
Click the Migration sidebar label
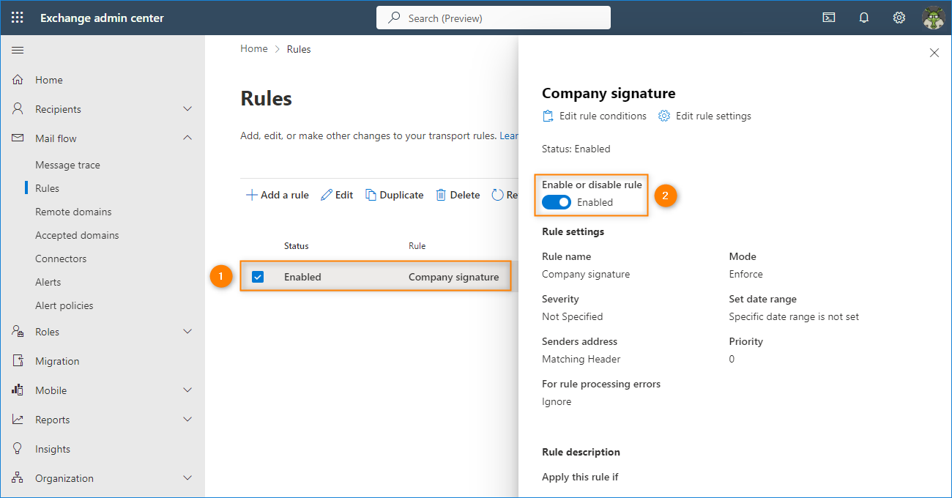(57, 361)
